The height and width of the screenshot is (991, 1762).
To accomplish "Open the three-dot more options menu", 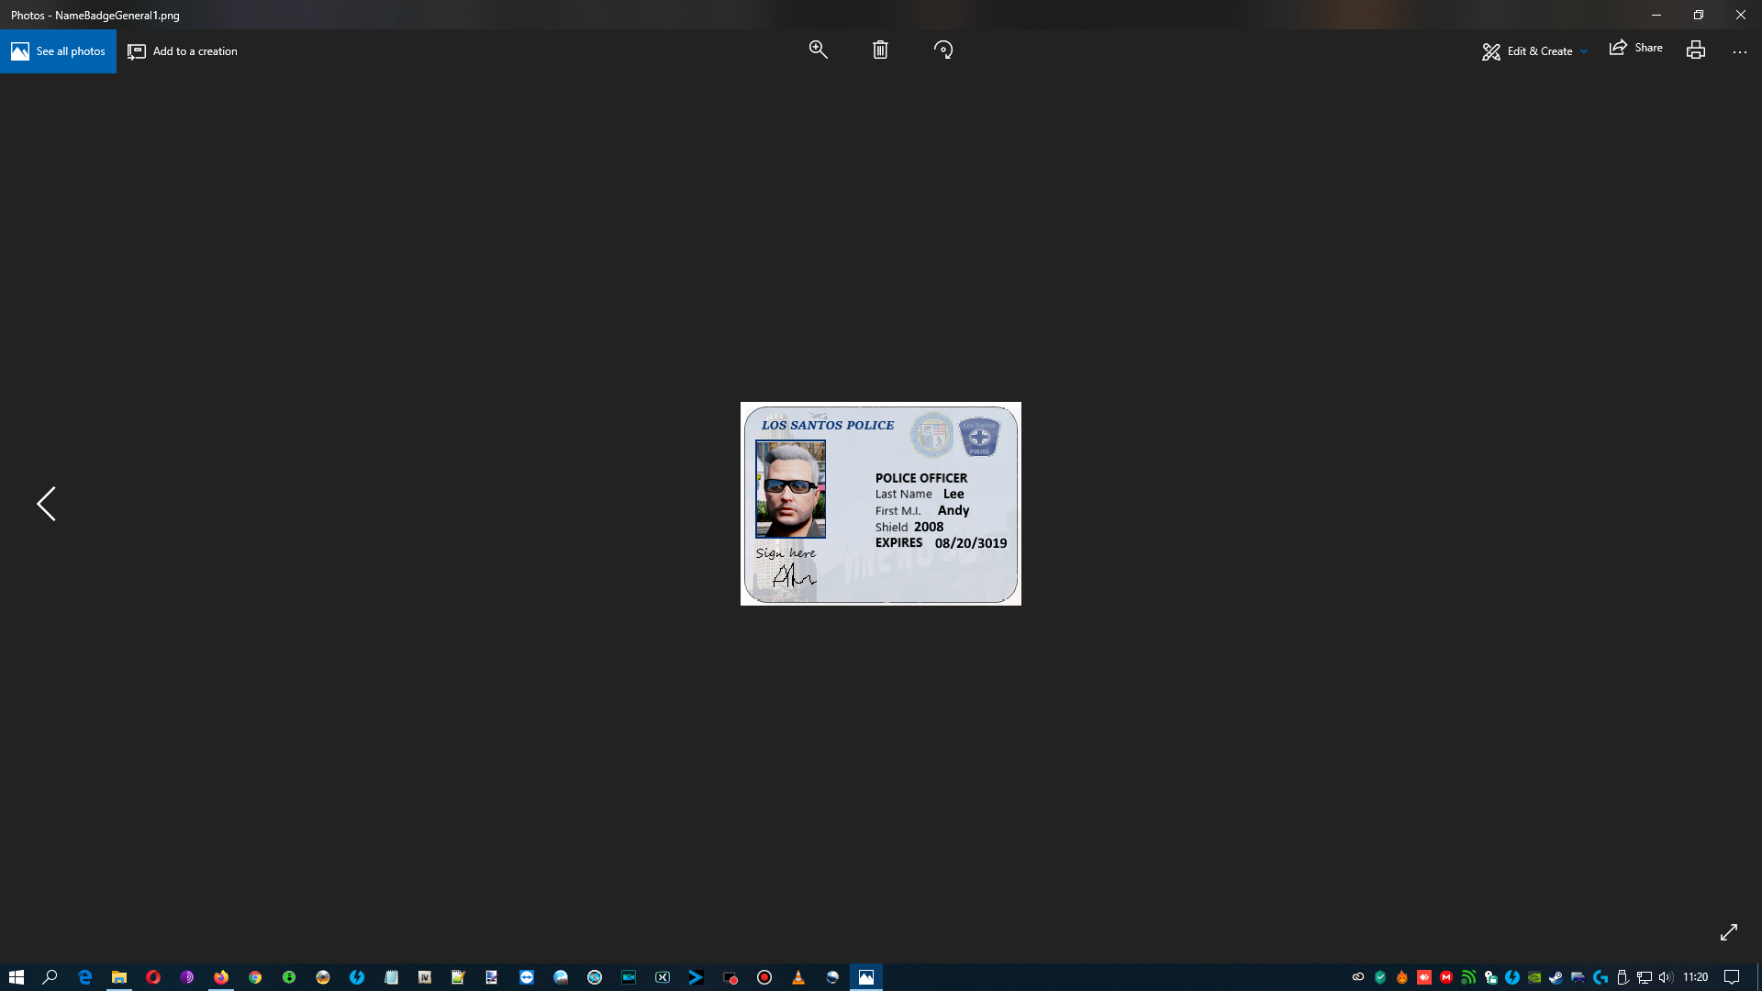I will click(1739, 52).
